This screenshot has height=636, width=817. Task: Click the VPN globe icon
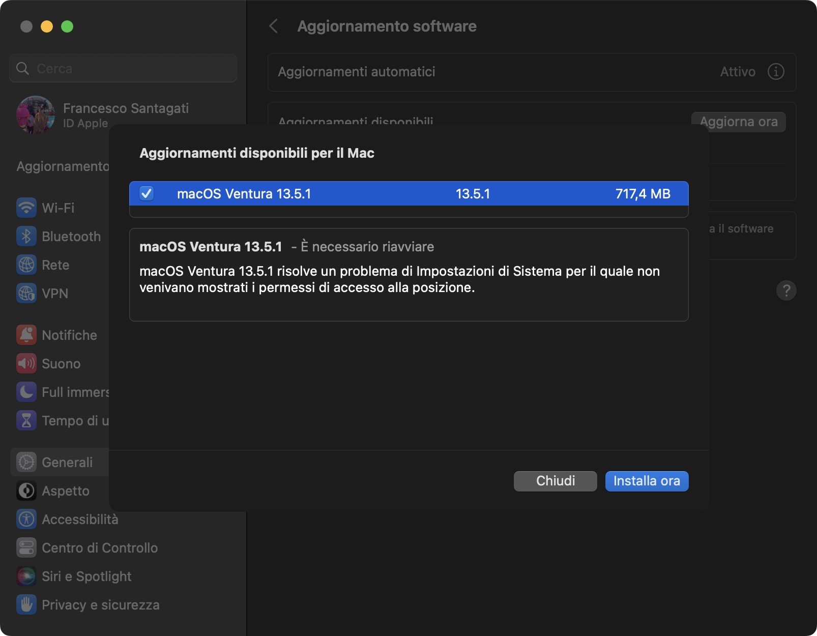pyautogui.click(x=26, y=293)
